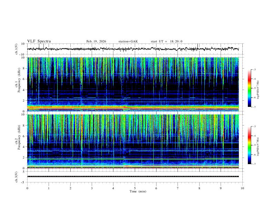Click the ch.2 log(PSD) colorbar title
The width and height of the screenshot is (273, 211).
click(x=258, y=147)
